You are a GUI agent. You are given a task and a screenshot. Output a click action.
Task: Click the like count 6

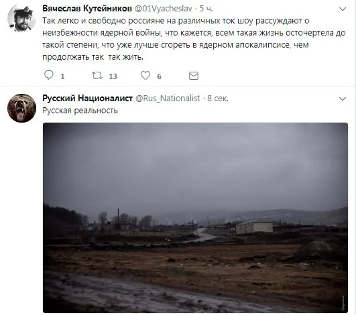pos(159,76)
